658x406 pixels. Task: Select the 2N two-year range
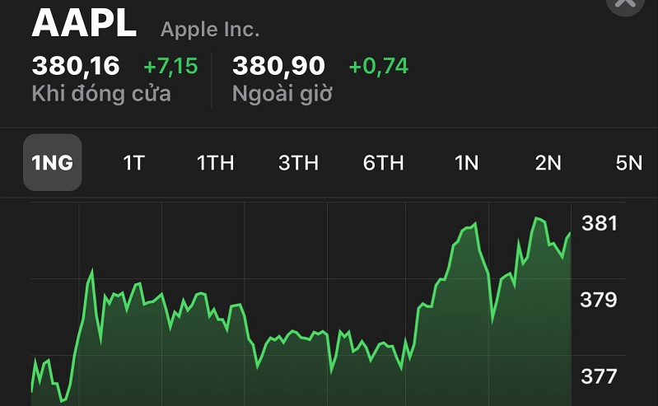coord(548,162)
